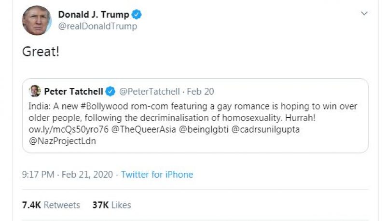View the 37K Likes list

click(111, 205)
